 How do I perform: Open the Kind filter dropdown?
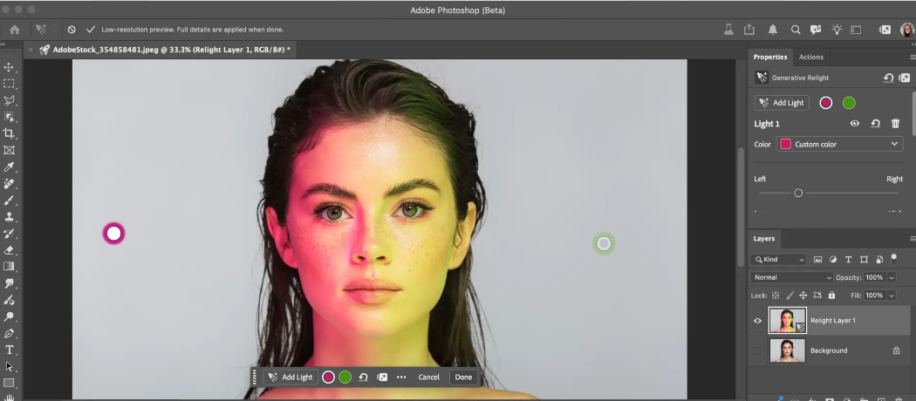(x=779, y=260)
